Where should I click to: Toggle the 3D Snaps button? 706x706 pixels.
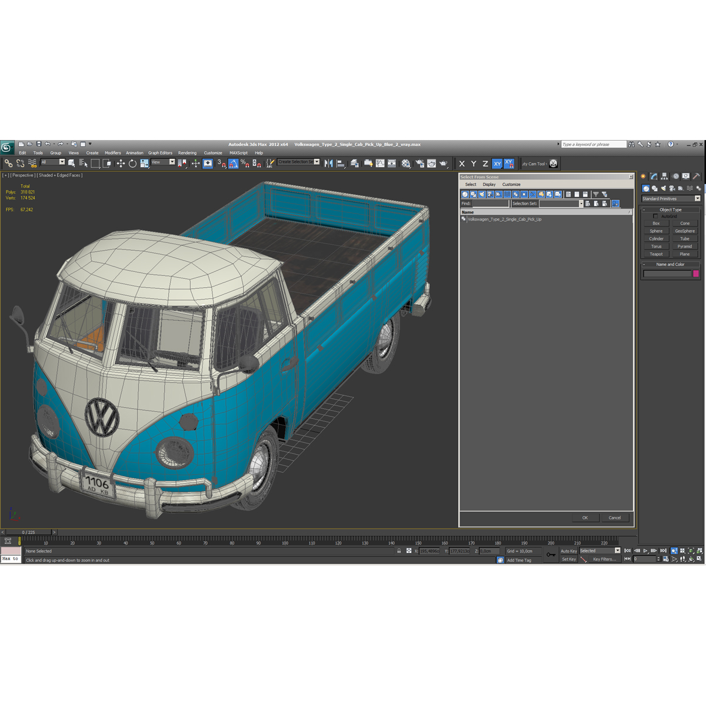221,164
